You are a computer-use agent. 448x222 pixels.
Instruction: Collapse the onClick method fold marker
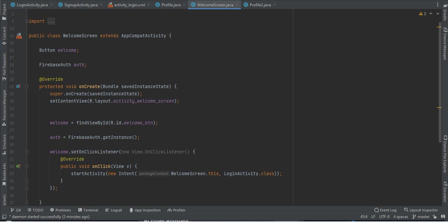(x=27, y=166)
